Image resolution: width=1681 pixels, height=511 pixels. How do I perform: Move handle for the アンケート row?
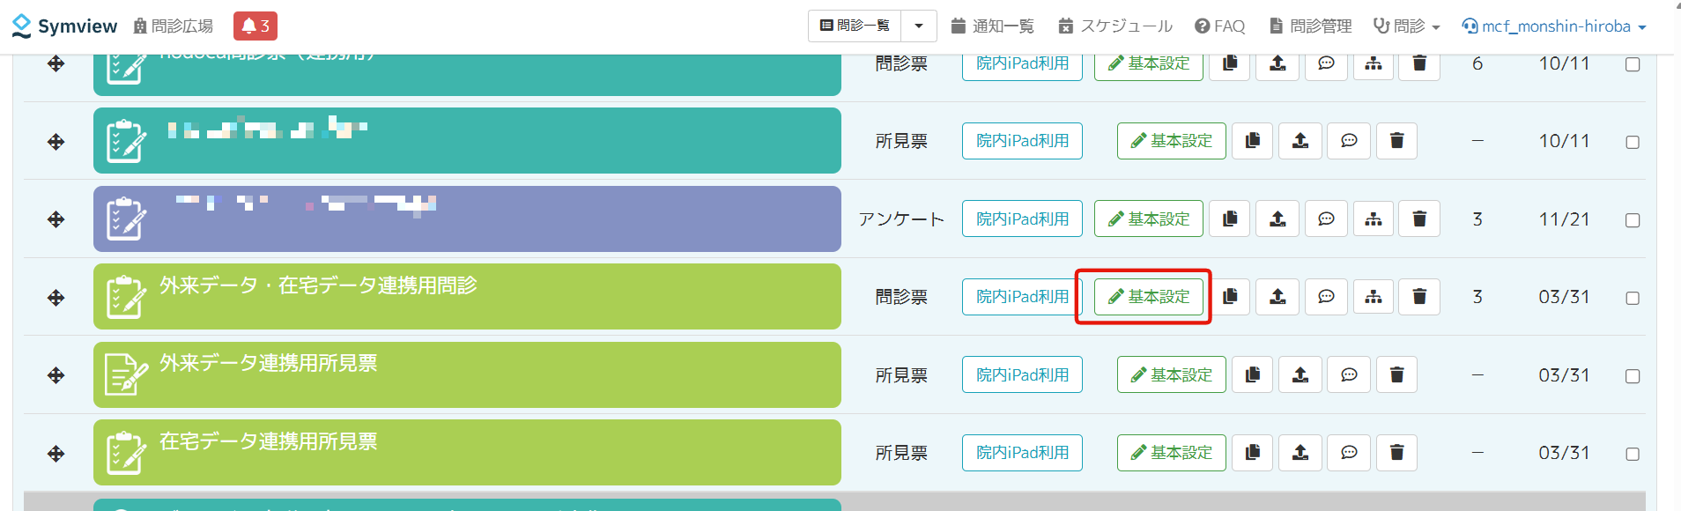56,219
